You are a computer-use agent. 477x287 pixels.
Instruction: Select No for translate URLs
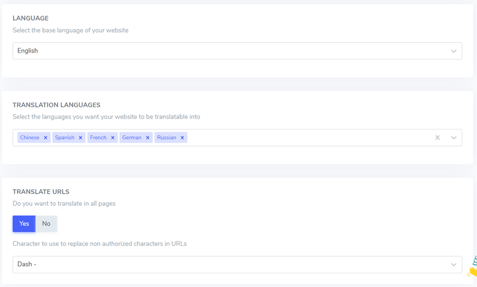[46, 224]
